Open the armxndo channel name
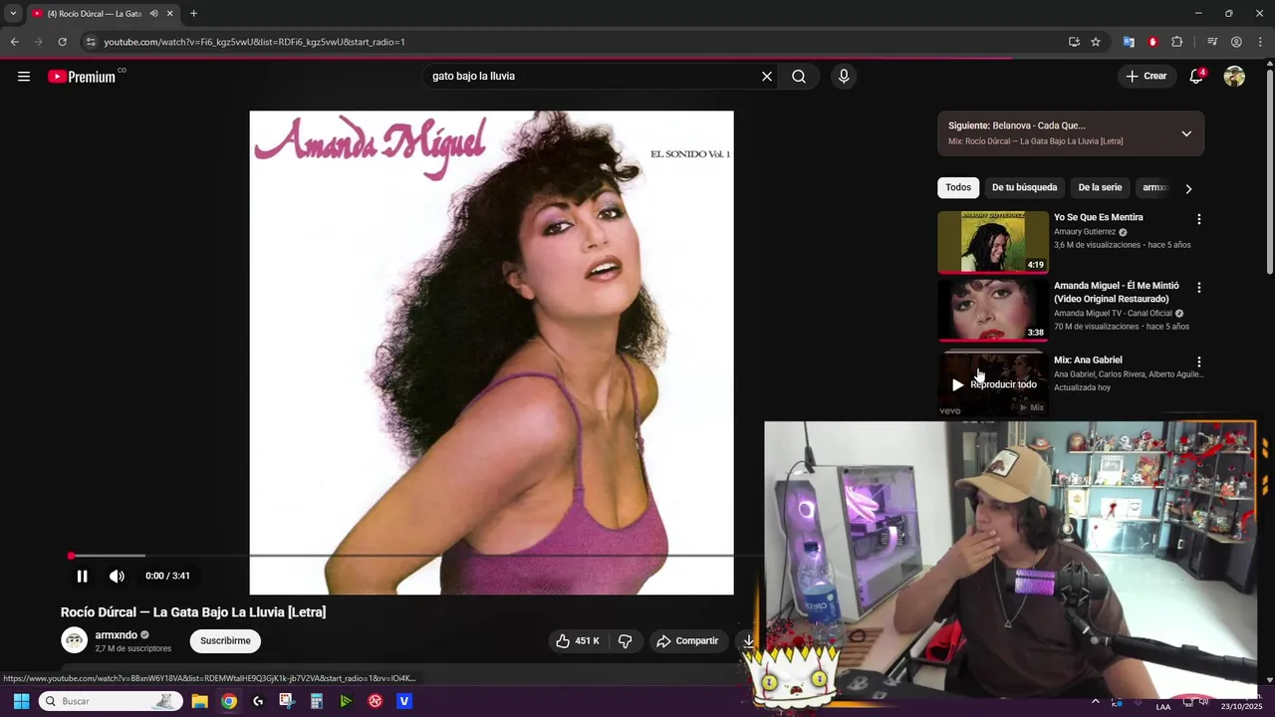This screenshot has width=1275, height=717. tap(117, 635)
